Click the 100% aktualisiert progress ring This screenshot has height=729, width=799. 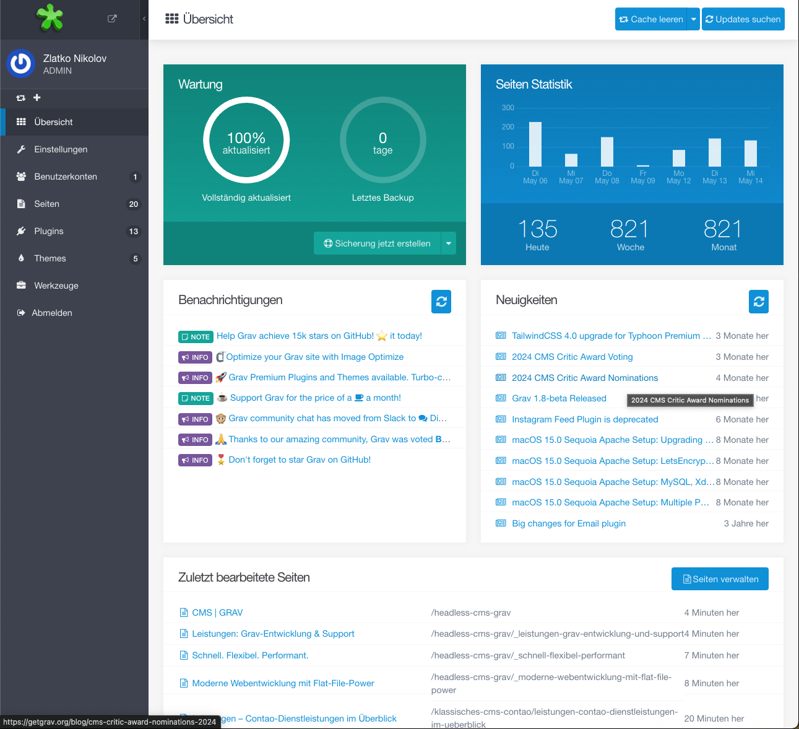tap(246, 140)
